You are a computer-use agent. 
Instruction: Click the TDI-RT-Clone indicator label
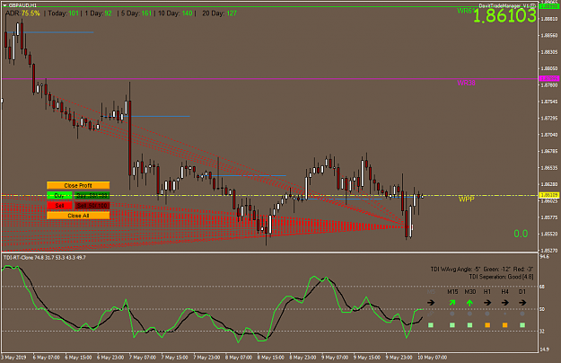click(44, 258)
